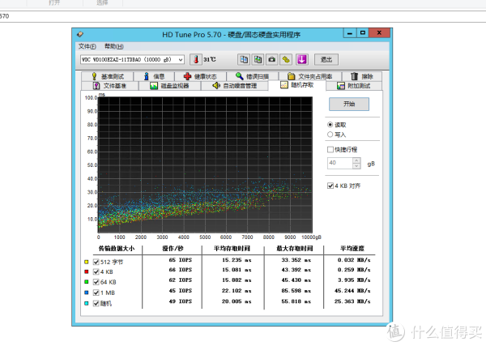Open the 帮助(H) menu
486x346 pixels.
(113, 46)
